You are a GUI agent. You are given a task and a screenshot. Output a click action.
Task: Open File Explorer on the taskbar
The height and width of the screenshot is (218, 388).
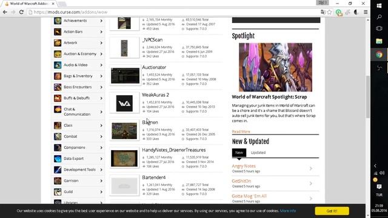pyautogui.click(x=379, y=41)
